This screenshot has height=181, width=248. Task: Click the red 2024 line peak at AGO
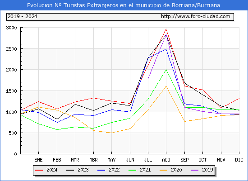[166, 29]
